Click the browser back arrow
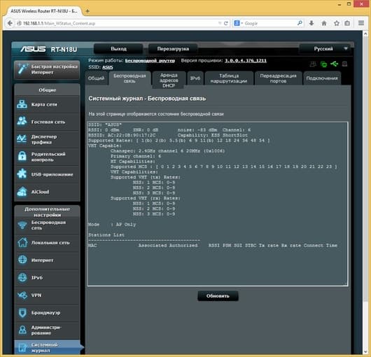Image resolution: width=371 pixels, height=357 pixels. pyautogui.click(x=10, y=23)
